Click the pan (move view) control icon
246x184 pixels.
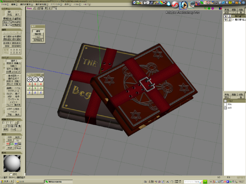click(x=30, y=79)
